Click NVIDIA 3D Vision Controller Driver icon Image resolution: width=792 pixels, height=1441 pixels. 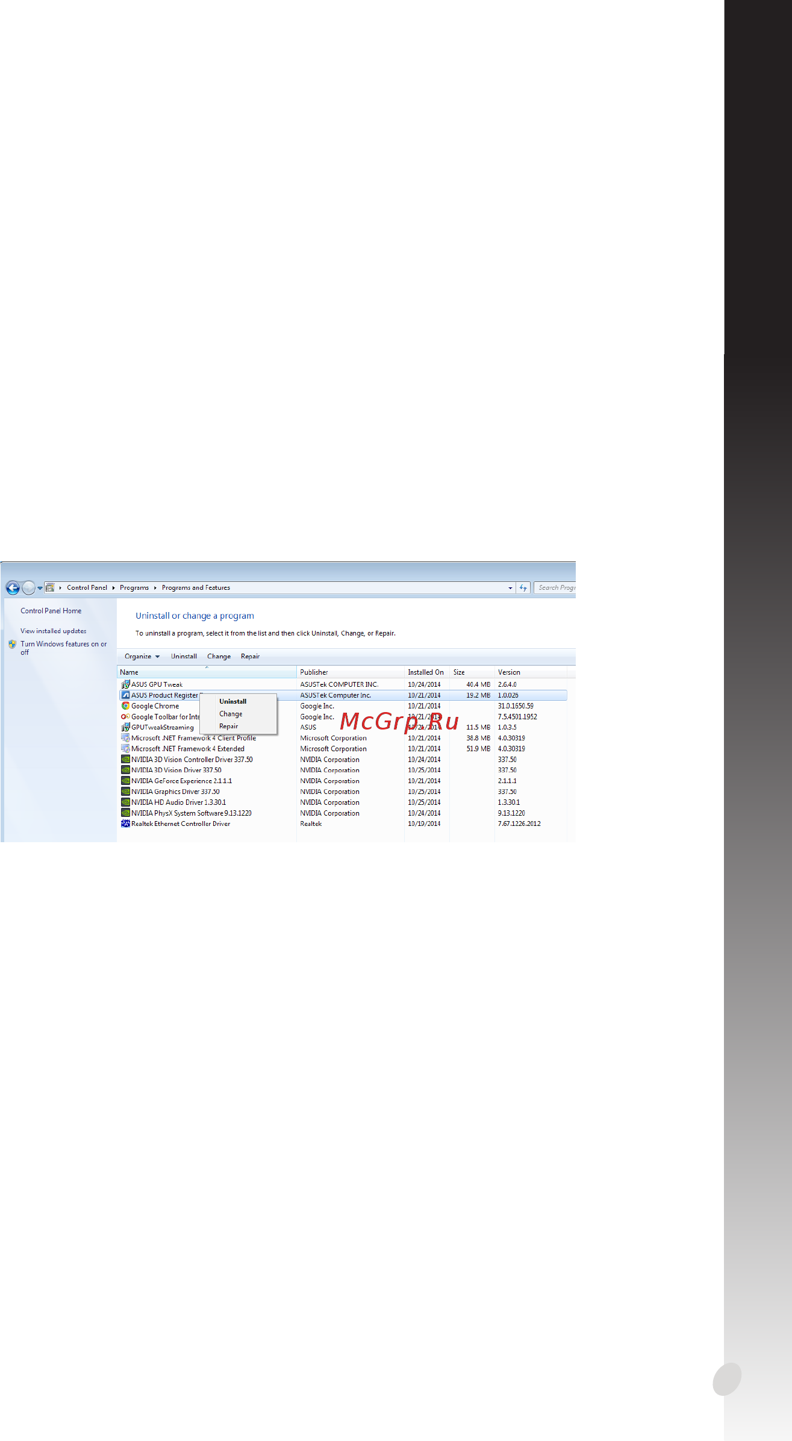[125, 760]
